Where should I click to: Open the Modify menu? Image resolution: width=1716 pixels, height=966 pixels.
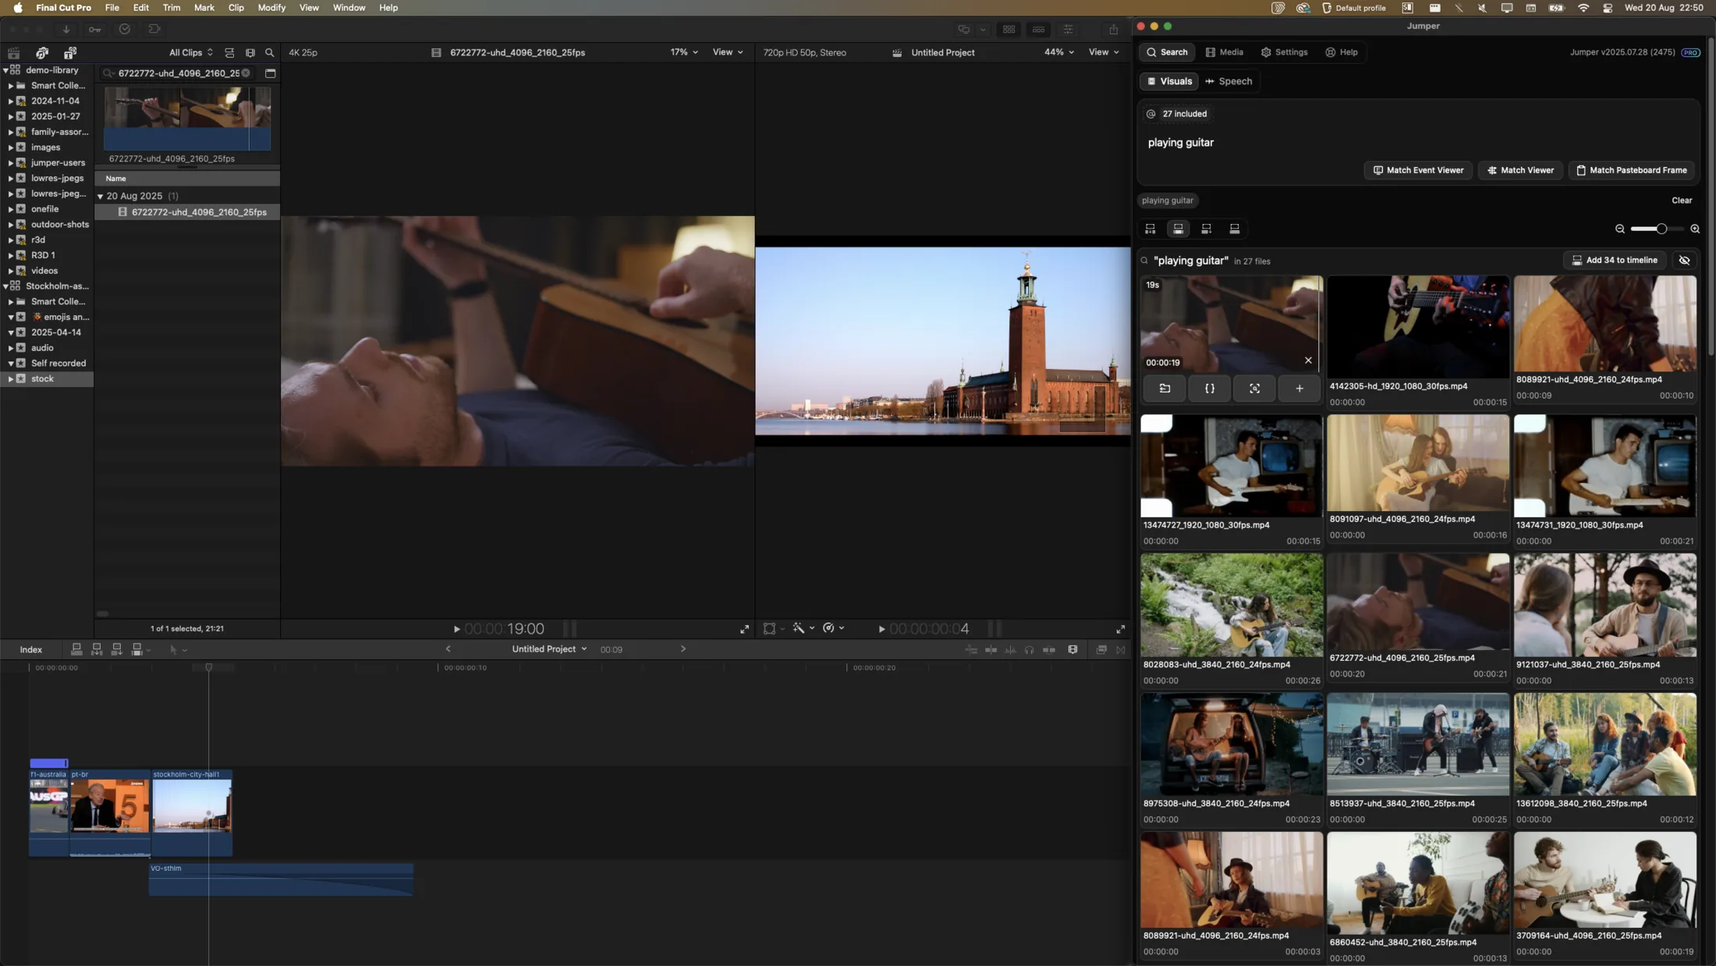click(x=271, y=8)
